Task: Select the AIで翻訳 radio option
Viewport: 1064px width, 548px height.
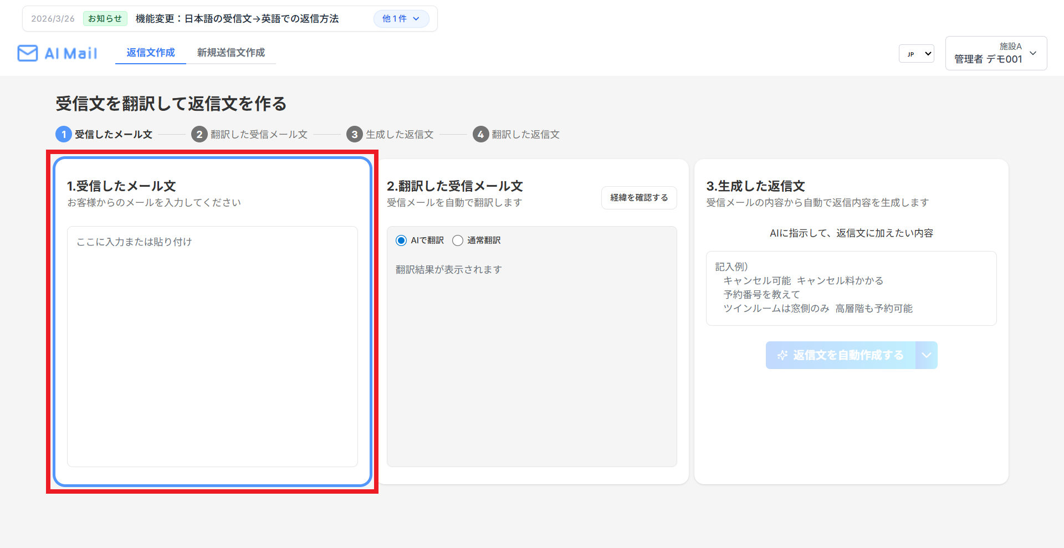Action: 401,240
